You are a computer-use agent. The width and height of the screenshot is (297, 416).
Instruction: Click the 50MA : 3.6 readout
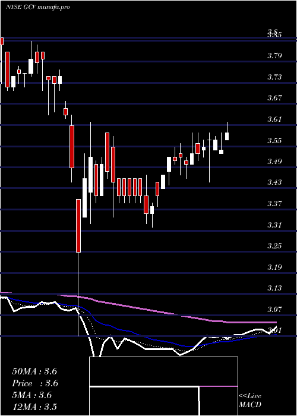[34, 371]
